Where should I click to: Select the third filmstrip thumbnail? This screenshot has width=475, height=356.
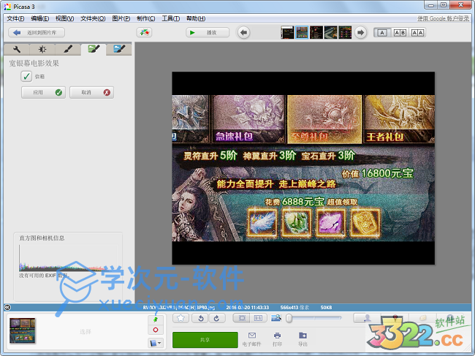point(316,32)
